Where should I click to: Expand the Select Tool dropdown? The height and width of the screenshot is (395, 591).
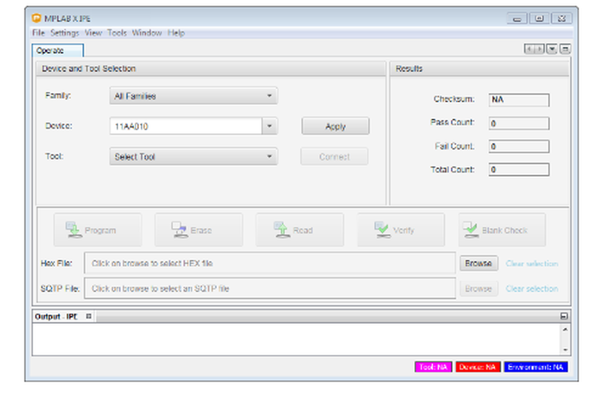[193, 156]
